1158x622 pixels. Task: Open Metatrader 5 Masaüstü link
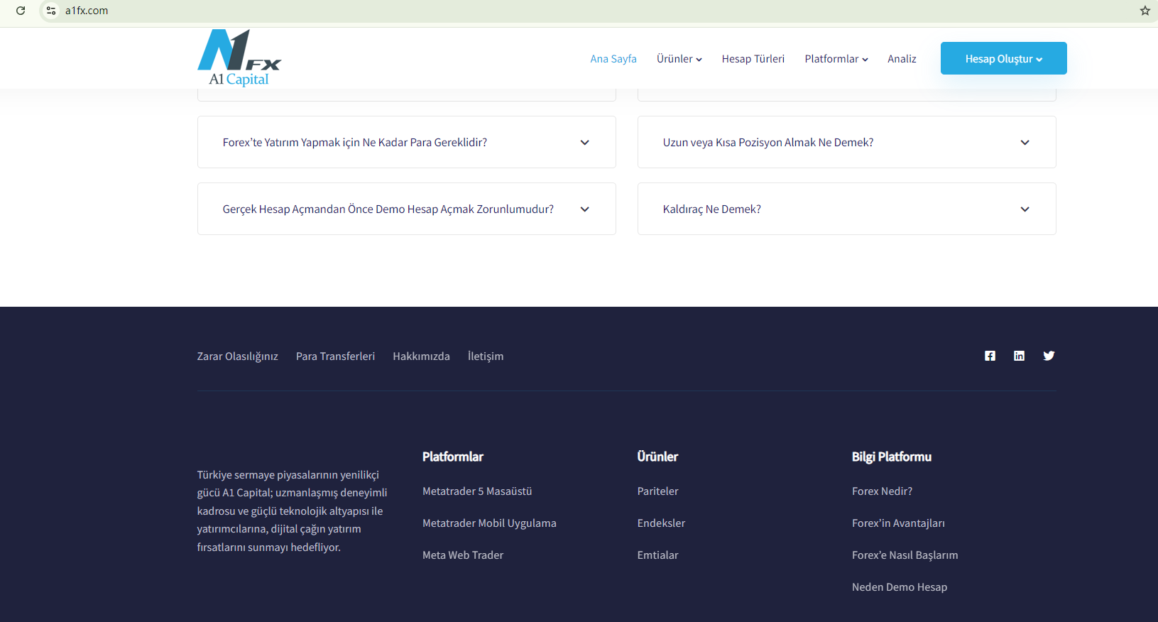477,491
